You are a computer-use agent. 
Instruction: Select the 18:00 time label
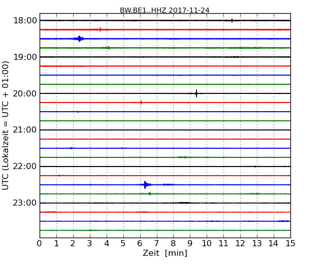coord(25,21)
